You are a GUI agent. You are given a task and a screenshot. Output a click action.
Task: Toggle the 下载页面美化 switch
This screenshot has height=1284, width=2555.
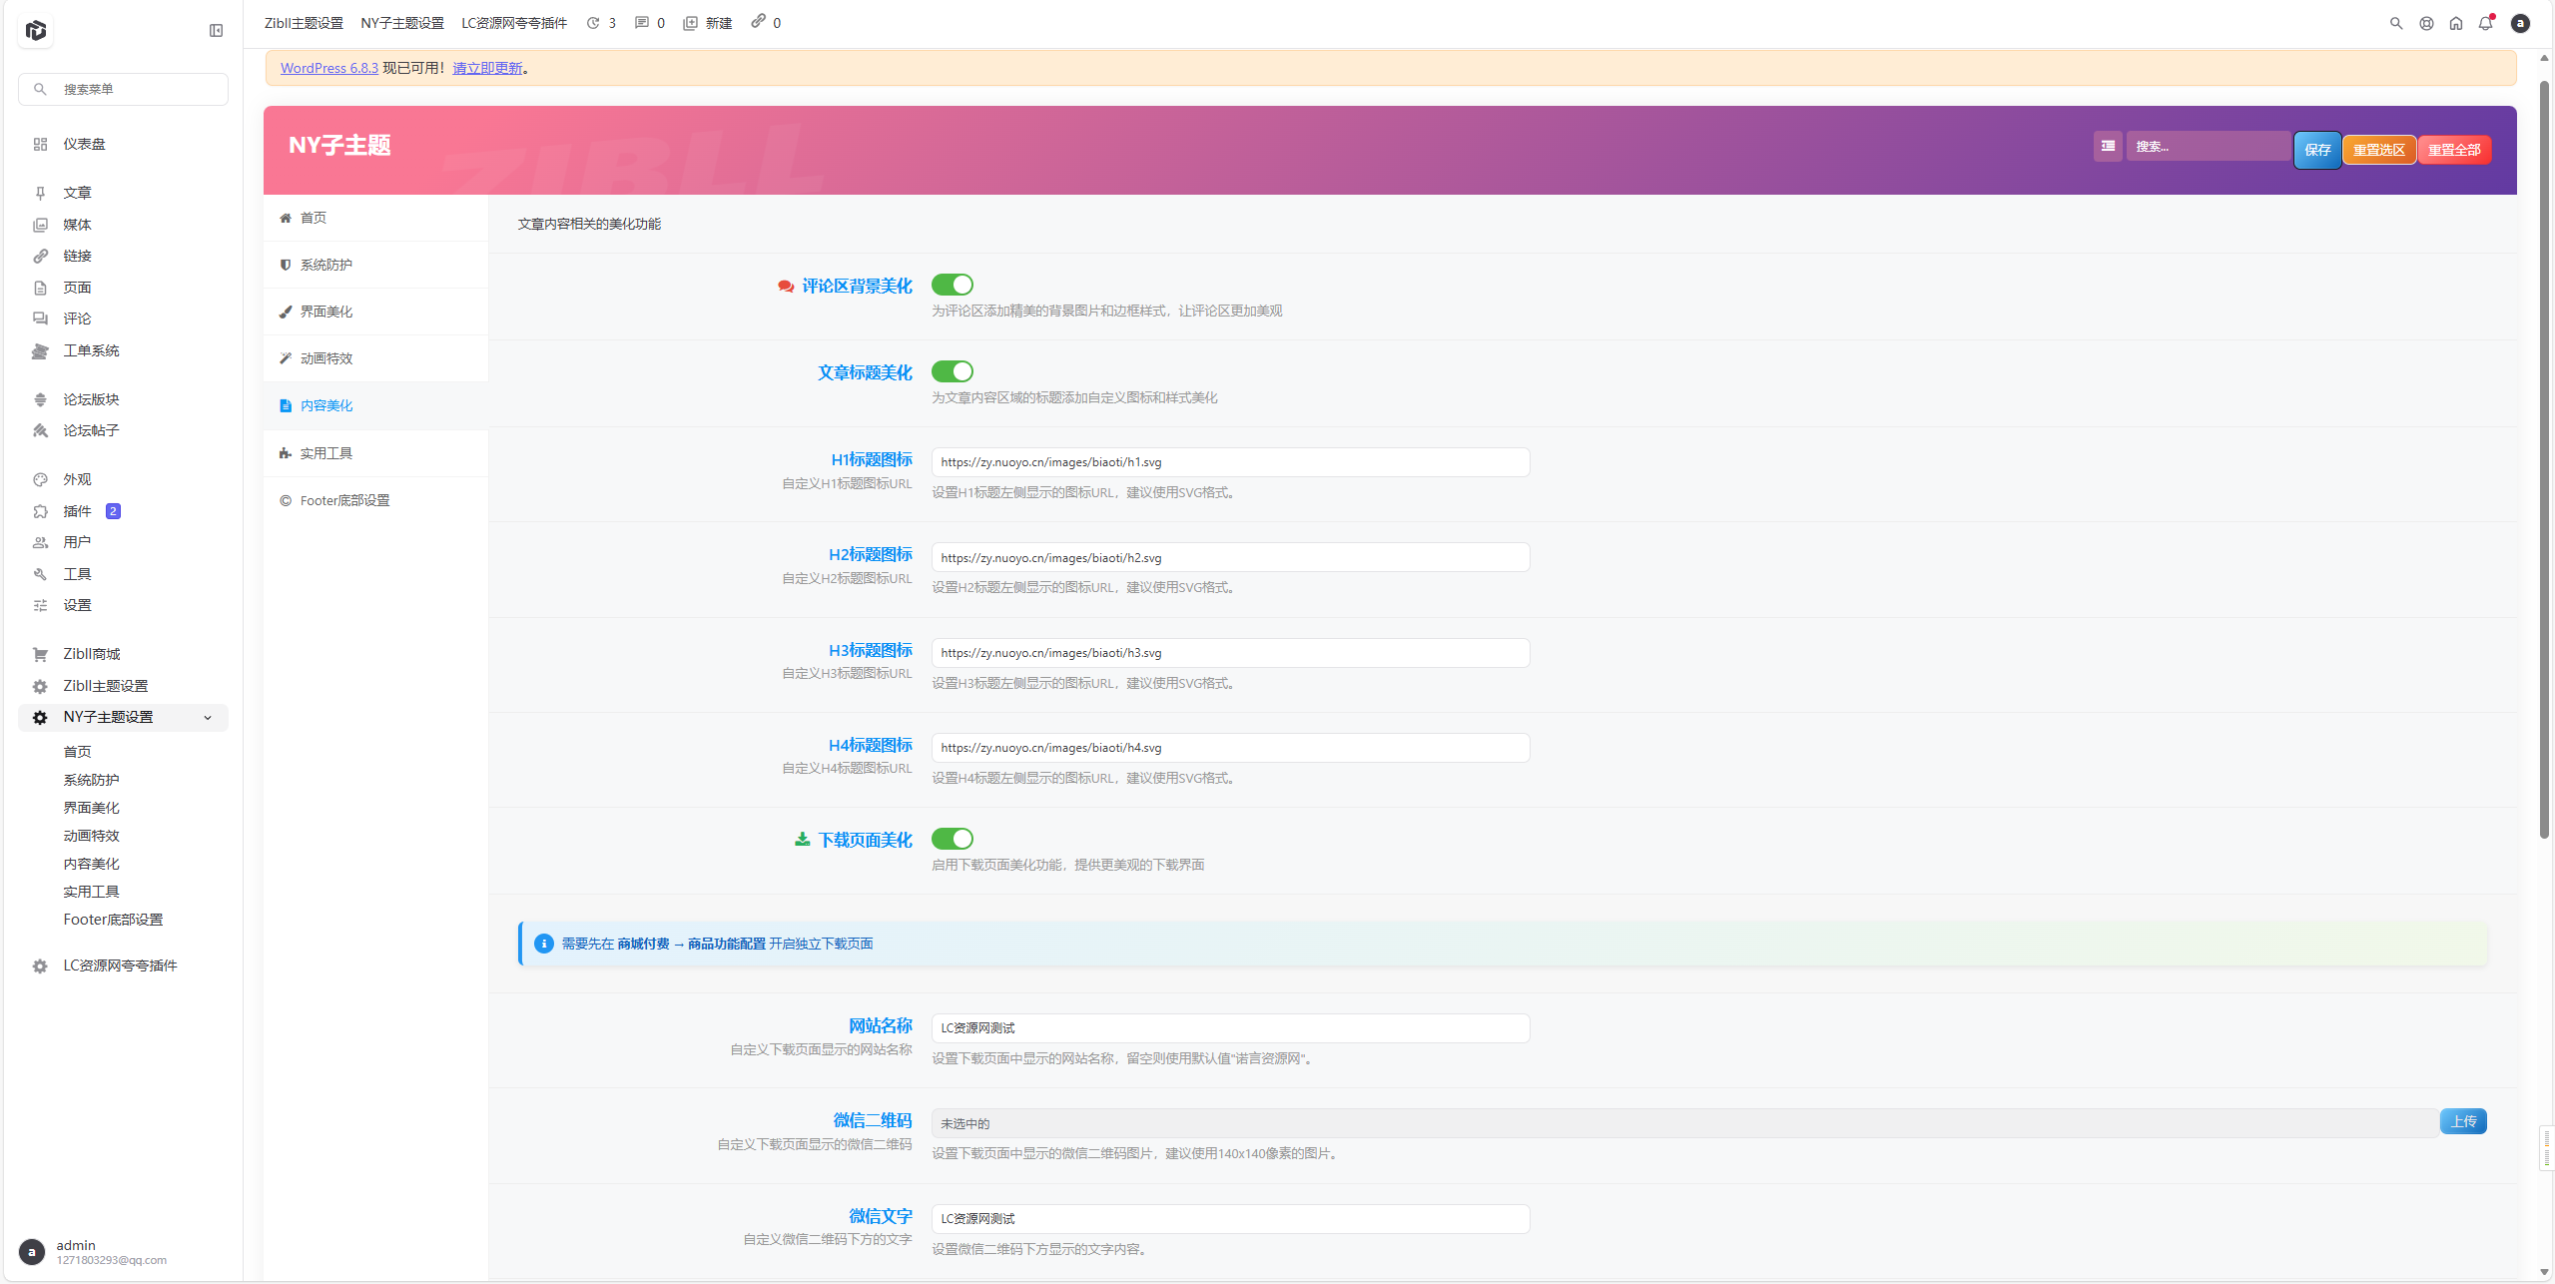(952, 839)
